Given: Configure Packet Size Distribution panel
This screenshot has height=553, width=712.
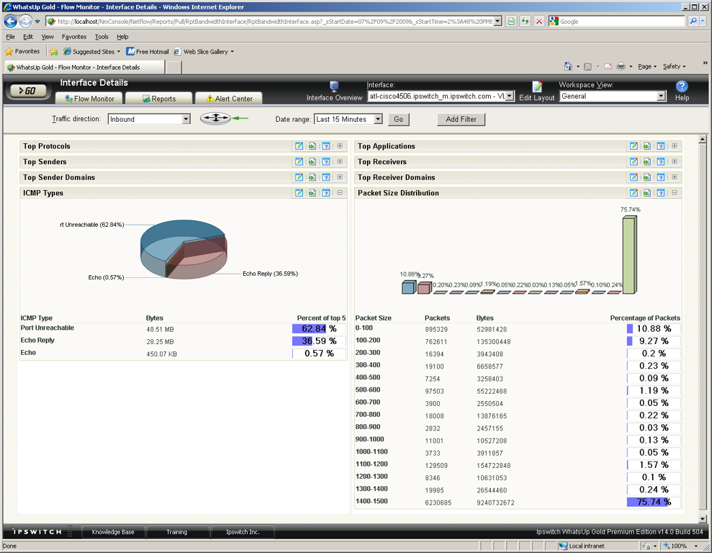Looking at the screenshot, I should (x=634, y=193).
